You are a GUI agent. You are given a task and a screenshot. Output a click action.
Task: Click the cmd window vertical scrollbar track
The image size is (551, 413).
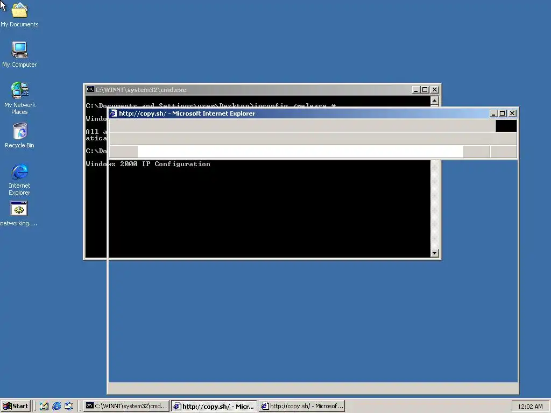coord(434,204)
